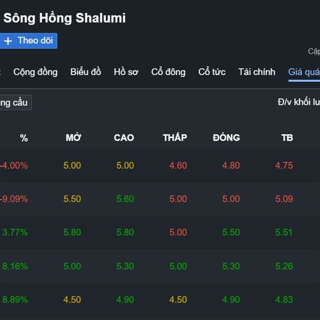Click the Sông Hồng Shalumi title
The height and width of the screenshot is (320, 320).
[x=65, y=18]
